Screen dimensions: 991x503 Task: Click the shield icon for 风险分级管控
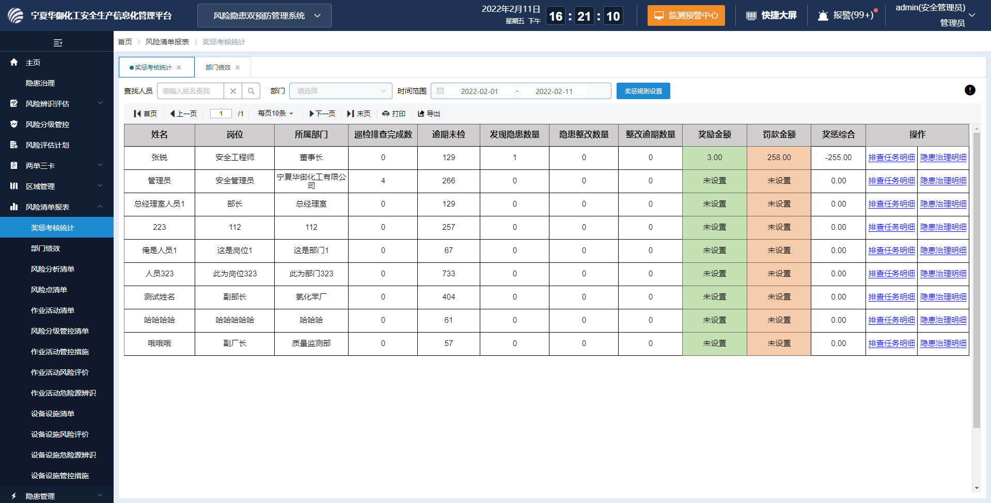tap(14, 124)
